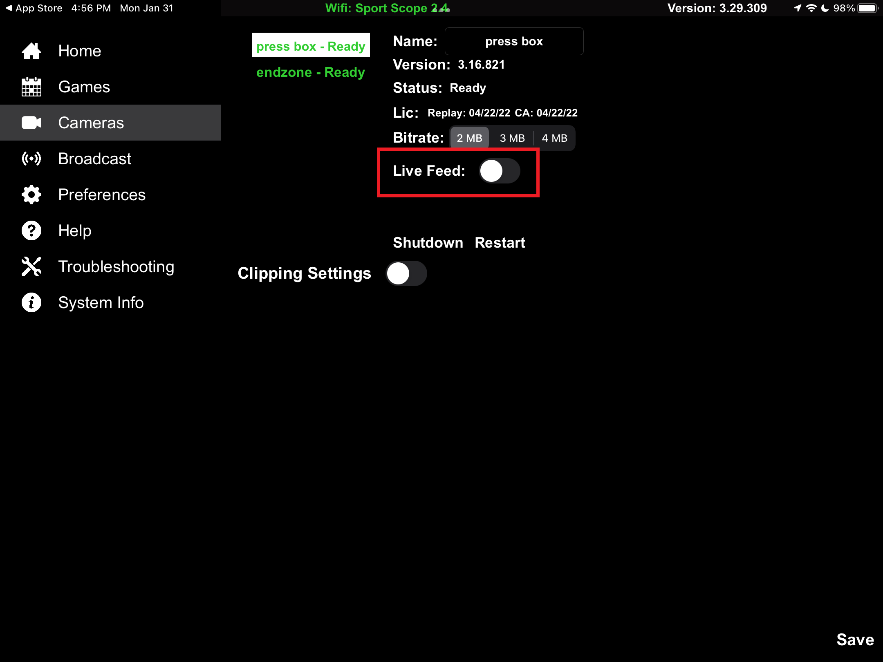Select 3 MB bitrate option
The image size is (883, 662).
coord(512,138)
